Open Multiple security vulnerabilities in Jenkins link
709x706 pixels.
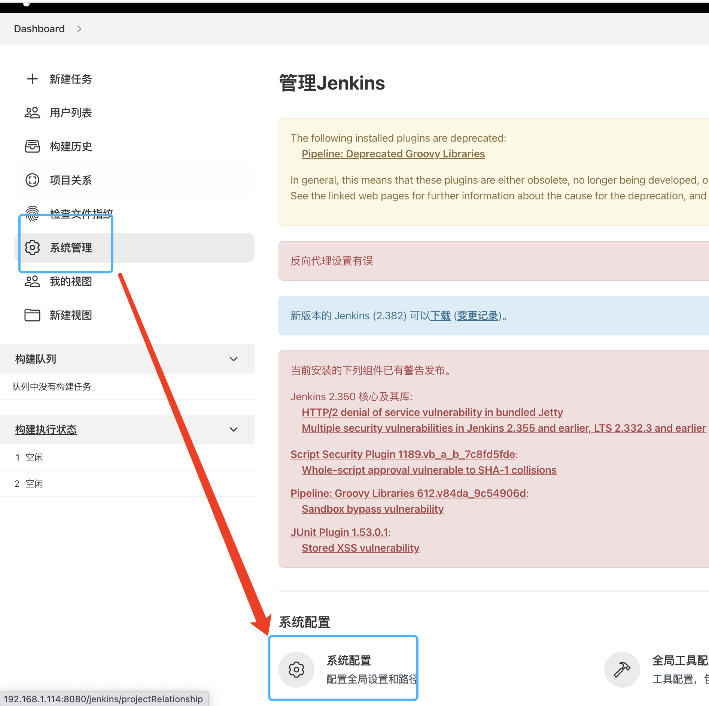coord(503,428)
